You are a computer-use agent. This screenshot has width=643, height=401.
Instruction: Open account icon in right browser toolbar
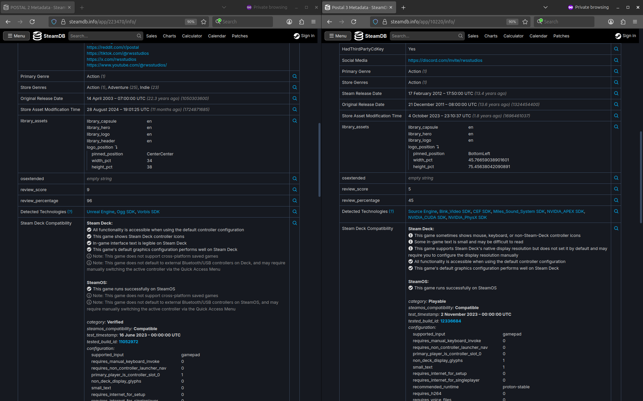pos(611,22)
